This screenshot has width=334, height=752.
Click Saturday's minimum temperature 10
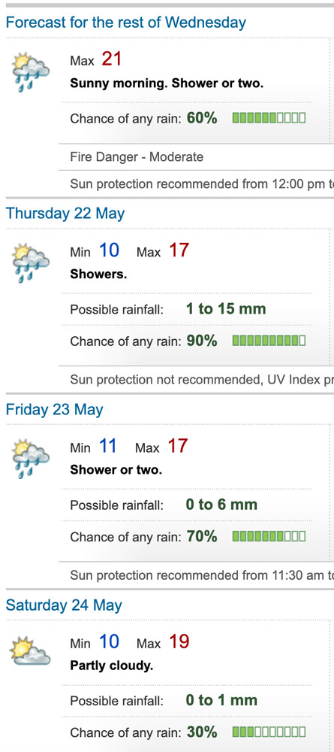109,641
